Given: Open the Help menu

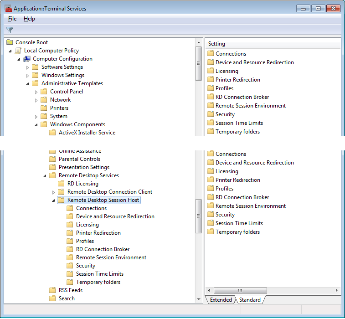Looking at the screenshot, I should coord(29,19).
